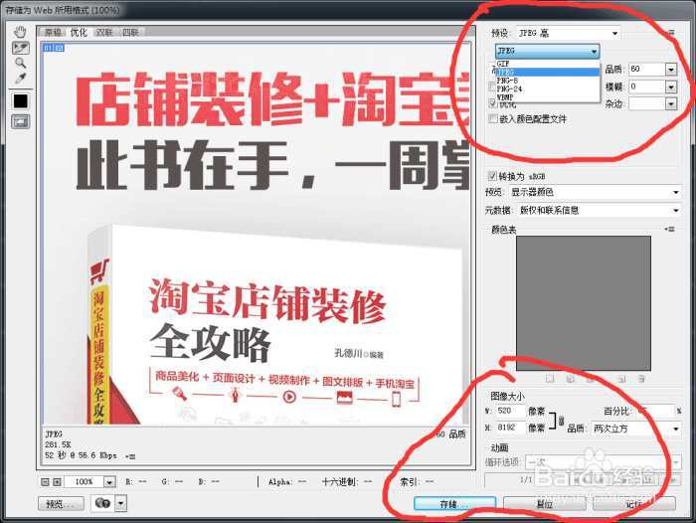Viewport: 696px width, 523px height.
Task: Open the 预览 显示器颜色 dropdown
Action: coord(595,192)
